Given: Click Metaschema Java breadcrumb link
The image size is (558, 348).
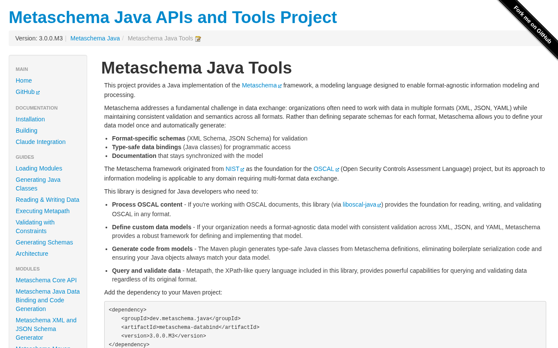Looking at the screenshot, I should [x=95, y=38].
